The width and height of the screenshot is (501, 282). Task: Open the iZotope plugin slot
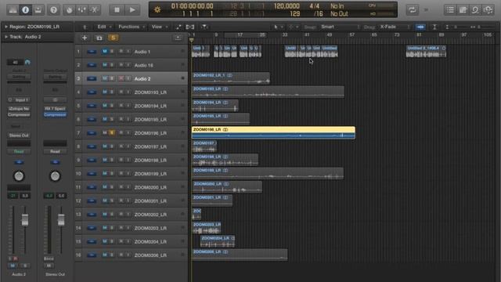[x=19, y=109]
